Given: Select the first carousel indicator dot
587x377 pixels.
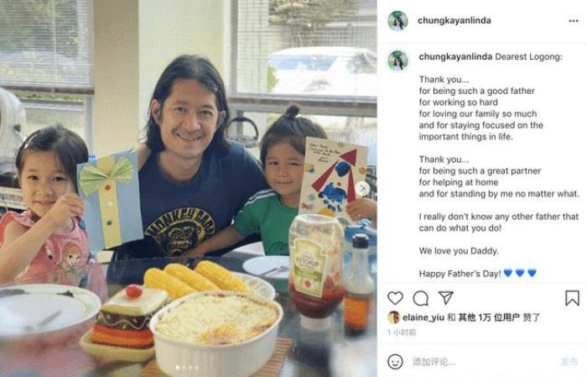Looking at the screenshot, I should 178,368.
